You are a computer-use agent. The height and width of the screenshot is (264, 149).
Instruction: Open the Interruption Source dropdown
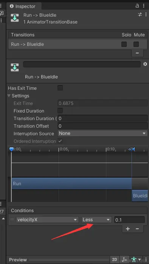click(x=102, y=133)
